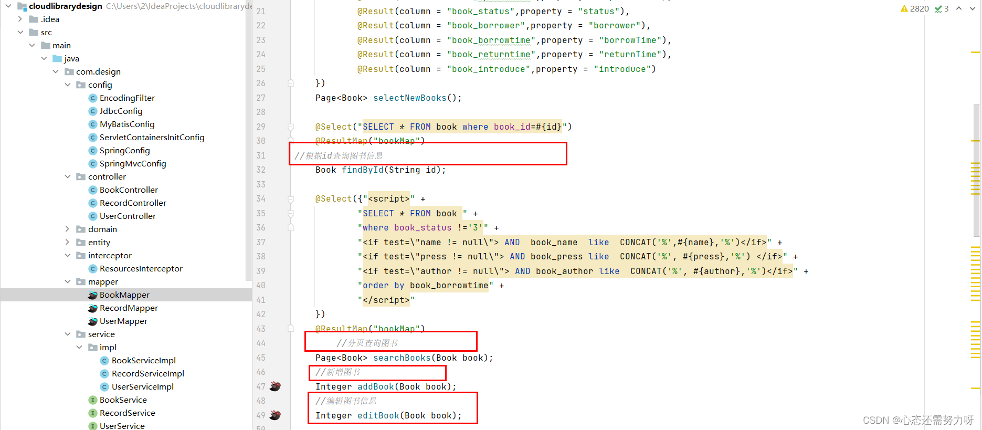Click MyBatis gutter icon on line 47

[x=275, y=386]
